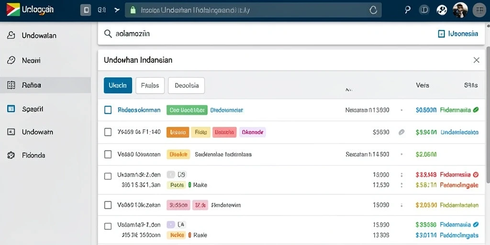Click the search icon in top bar
Viewport: 490px width, 245px height.
click(407, 10)
